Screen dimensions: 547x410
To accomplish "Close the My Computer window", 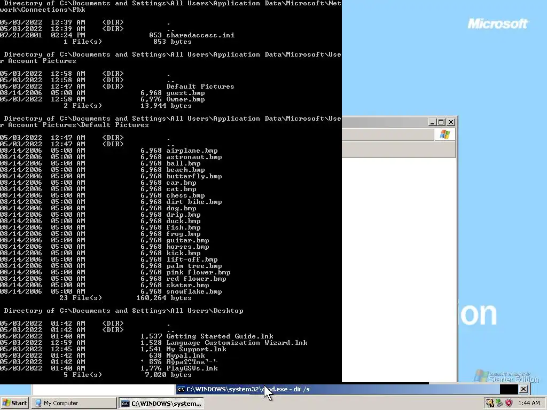I will click(x=451, y=122).
